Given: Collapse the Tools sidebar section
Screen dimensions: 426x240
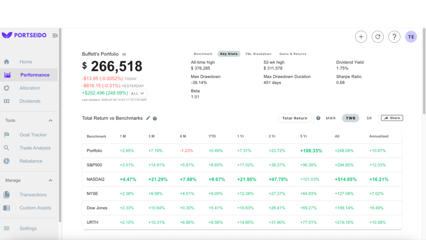Looking at the screenshot, I should (x=50, y=121).
